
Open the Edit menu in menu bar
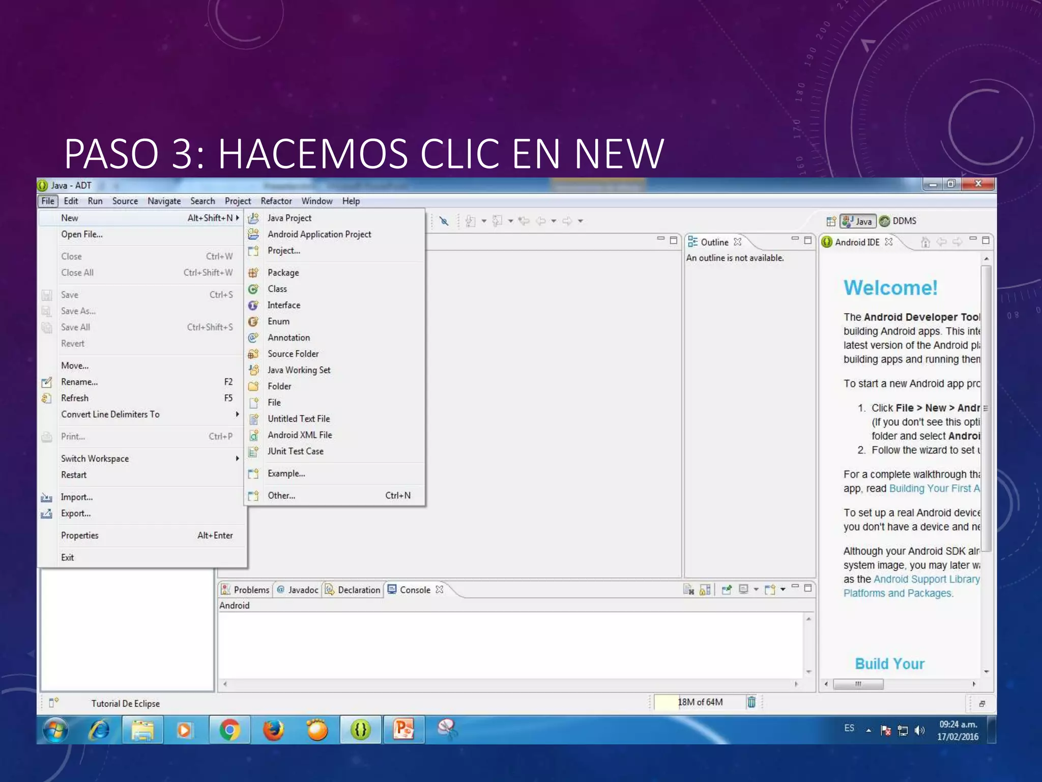71,201
